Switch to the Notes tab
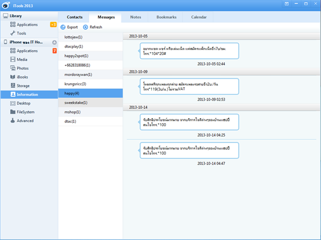The height and width of the screenshot is (240, 321). click(136, 17)
